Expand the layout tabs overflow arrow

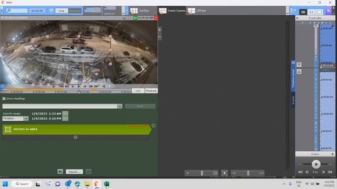[288, 13]
